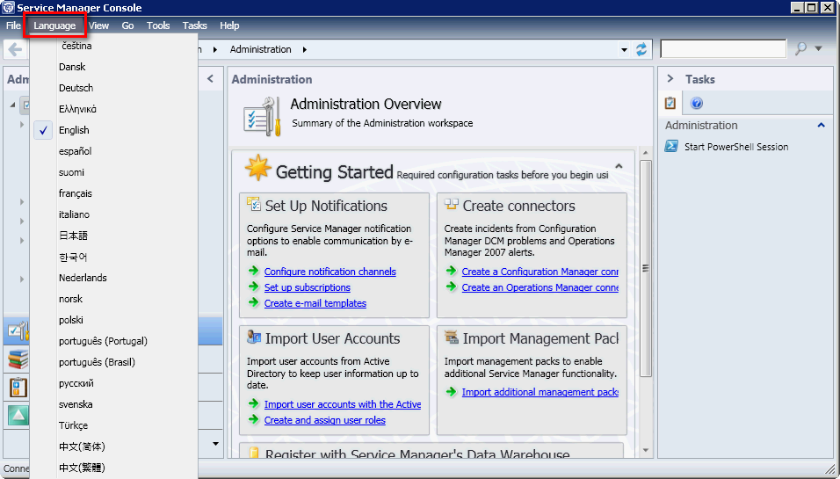The width and height of the screenshot is (840, 479).
Task: Open Set up subscriptions link
Action: click(307, 287)
